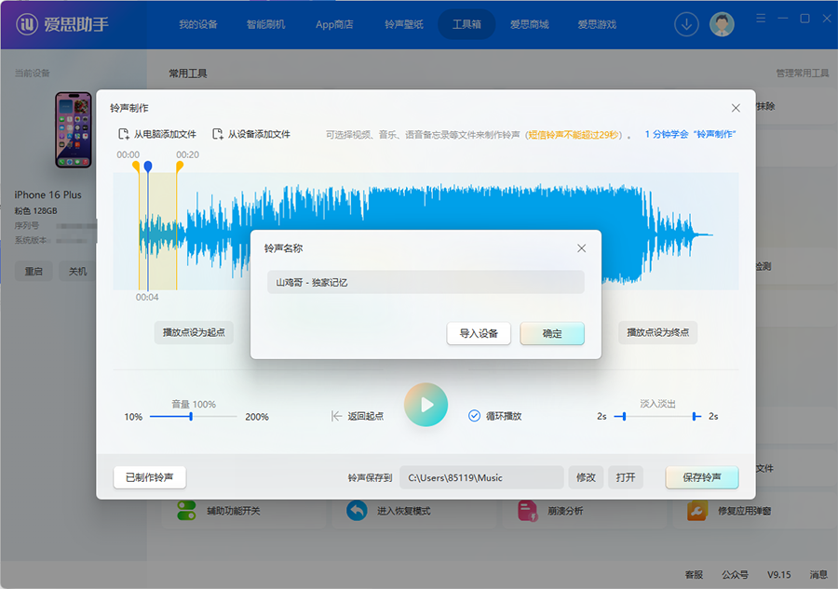Screen dimensions: 838x589
Task: Open the 我的设备 tab
Action: point(198,24)
